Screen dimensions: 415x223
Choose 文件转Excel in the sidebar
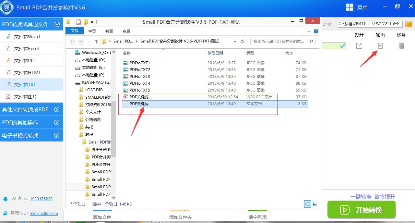pos(31,48)
